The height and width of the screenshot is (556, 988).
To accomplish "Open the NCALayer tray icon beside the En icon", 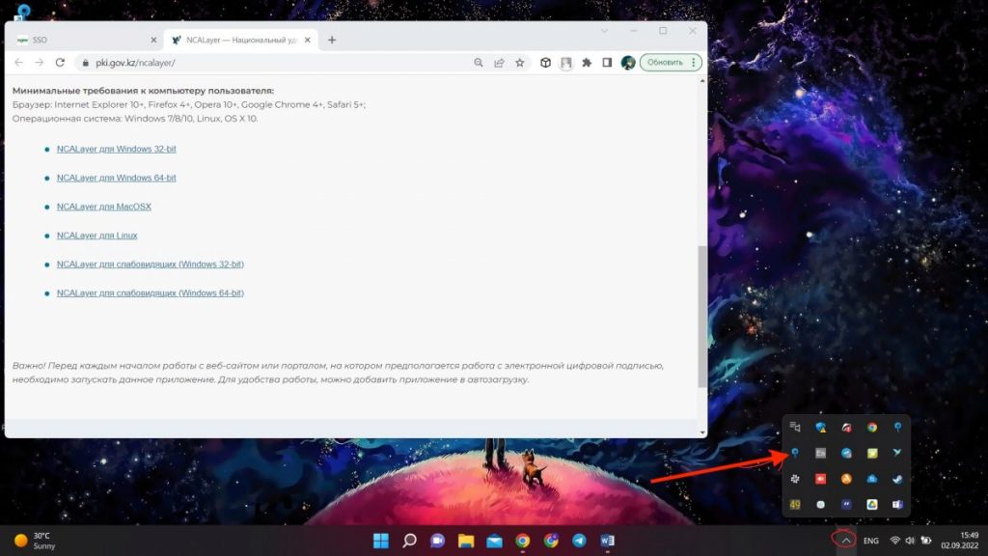I will coord(795,453).
